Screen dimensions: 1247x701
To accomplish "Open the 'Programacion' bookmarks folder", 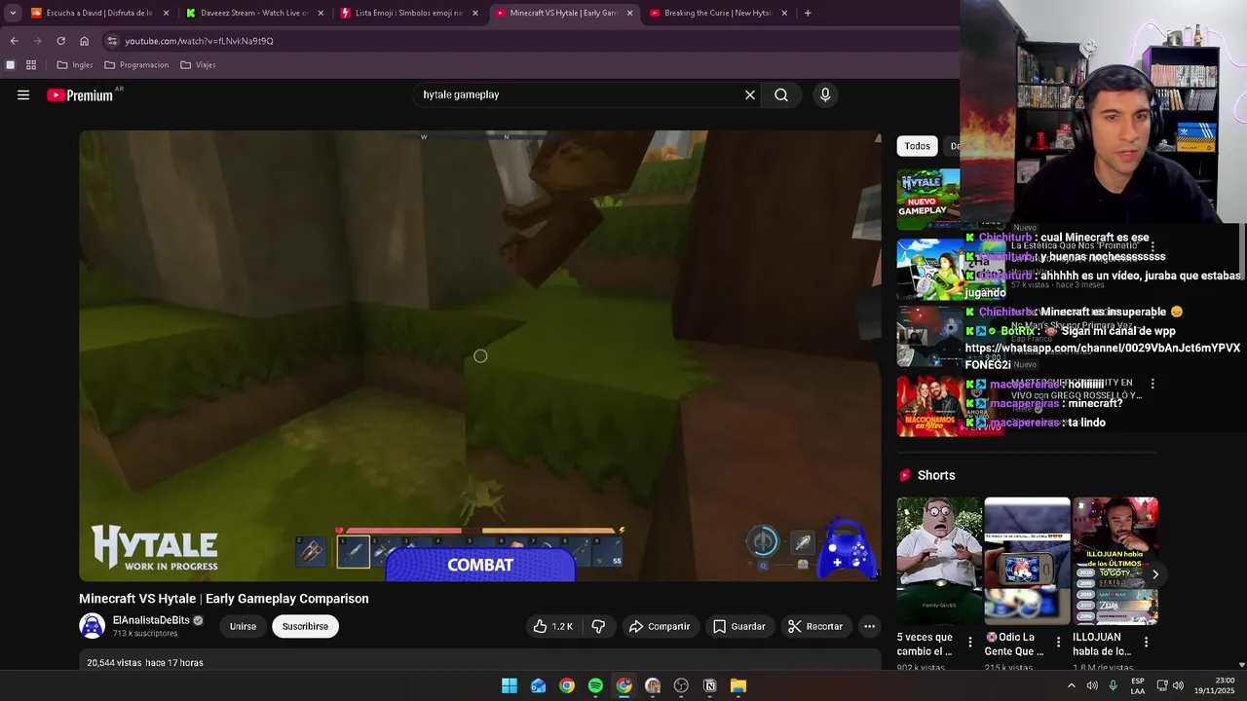I will coord(136,65).
